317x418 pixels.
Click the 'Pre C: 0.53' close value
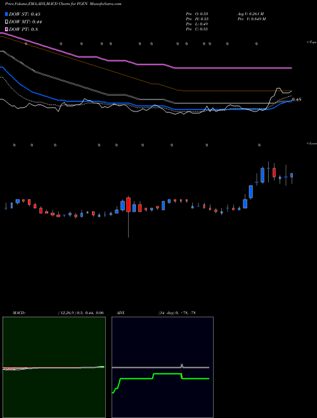click(197, 29)
